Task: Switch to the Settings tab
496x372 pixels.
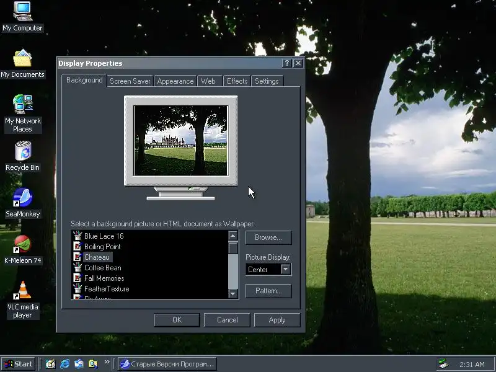Action: tap(267, 81)
